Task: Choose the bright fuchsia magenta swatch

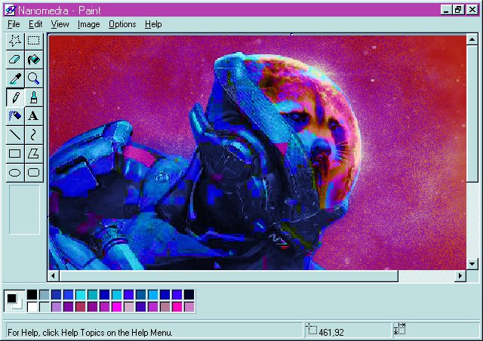Action: point(117,307)
